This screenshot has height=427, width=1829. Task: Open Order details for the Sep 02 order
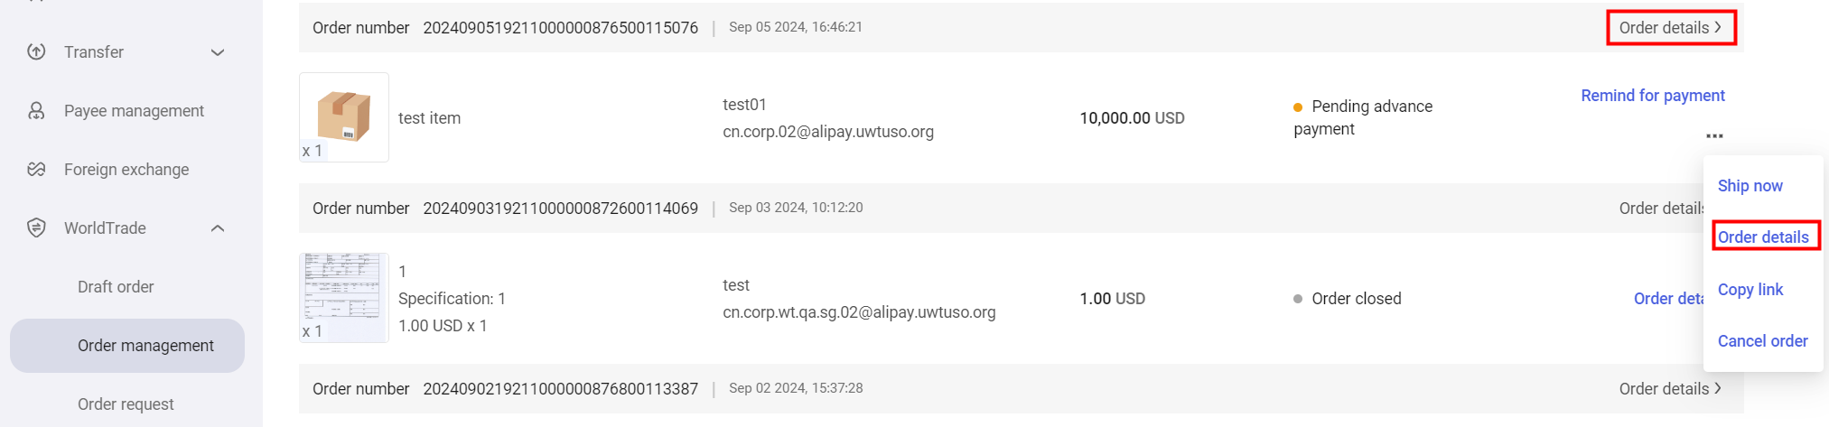pos(1670,389)
